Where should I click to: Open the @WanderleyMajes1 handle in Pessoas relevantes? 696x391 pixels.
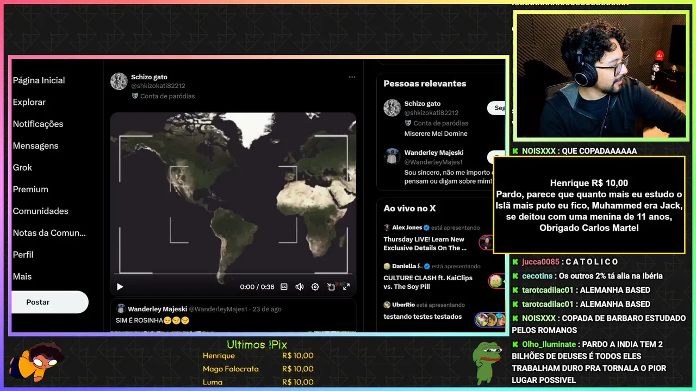pos(433,162)
